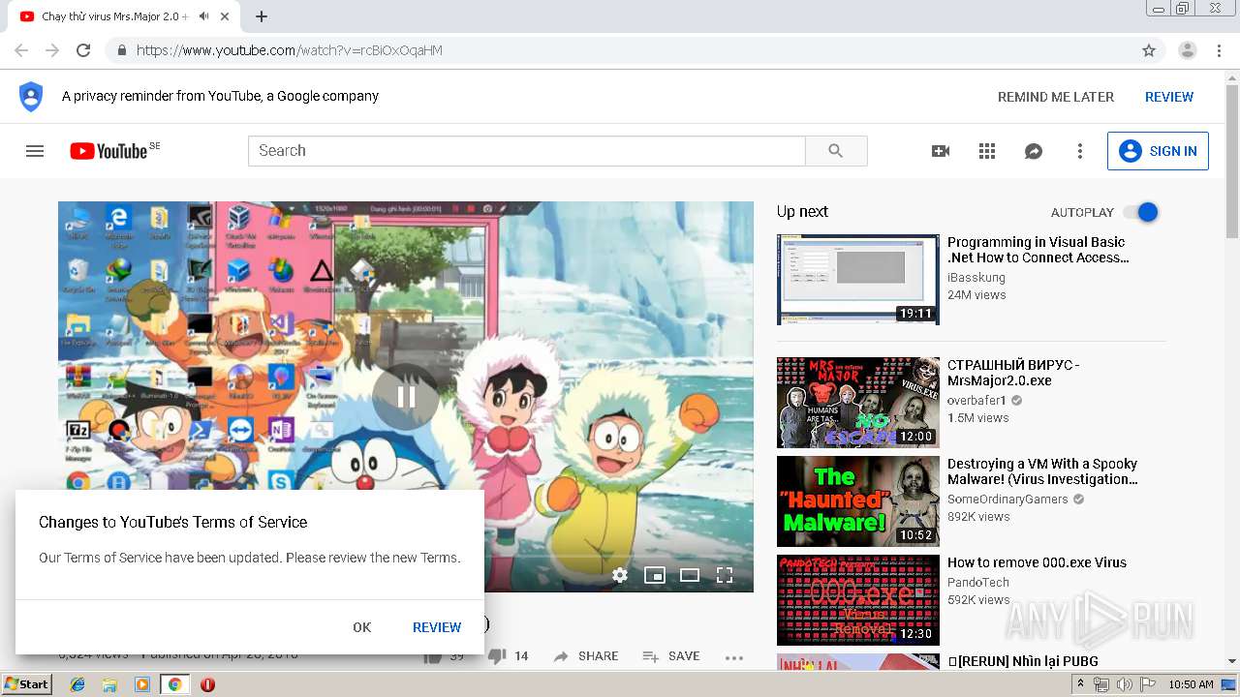Open the messages share icon
1240x697 pixels.
pos(1034,151)
